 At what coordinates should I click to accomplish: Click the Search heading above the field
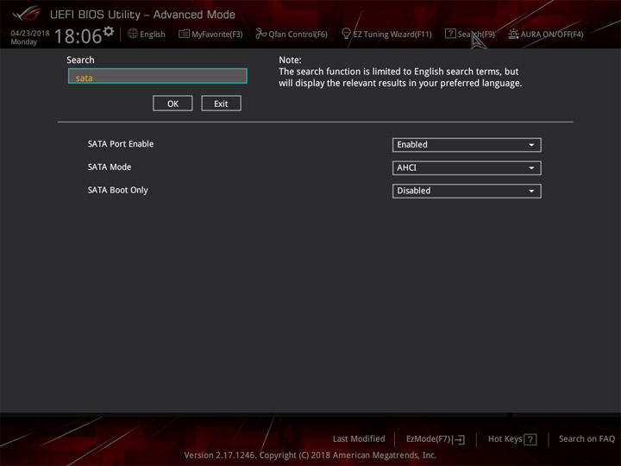(x=80, y=60)
